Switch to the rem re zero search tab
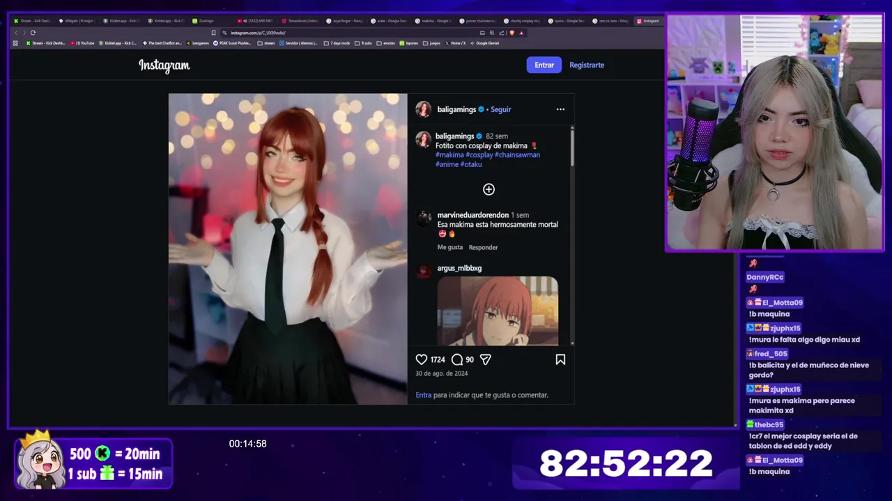The height and width of the screenshot is (501, 892). (612, 21)
